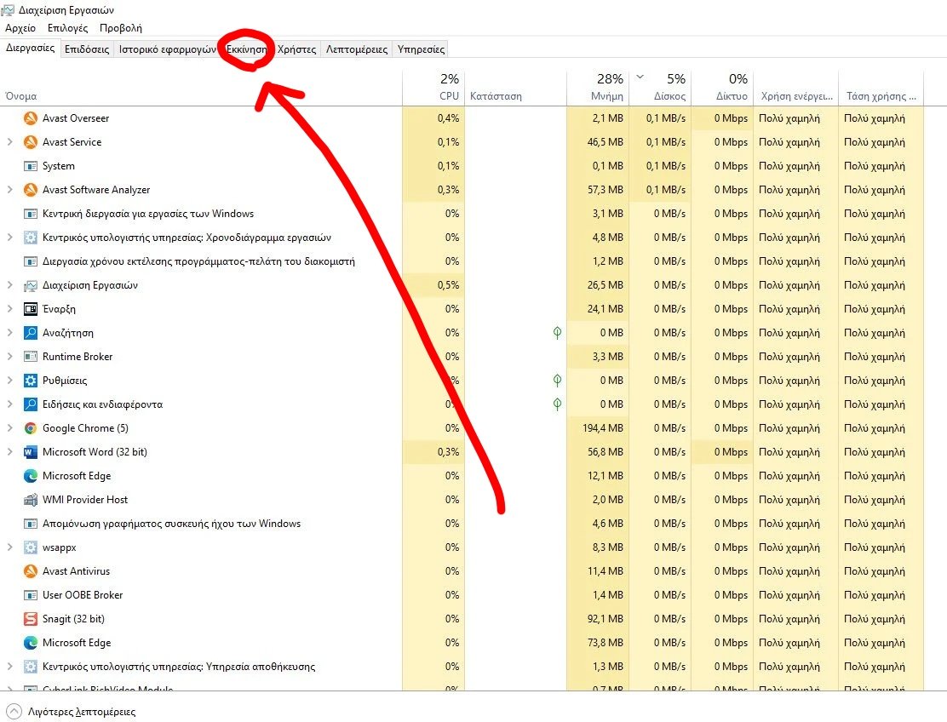Image resolution: width=947 pixels, height=722 pixels.
Task: Switch to the Χρήστες tab
Action: pos(296,49)
